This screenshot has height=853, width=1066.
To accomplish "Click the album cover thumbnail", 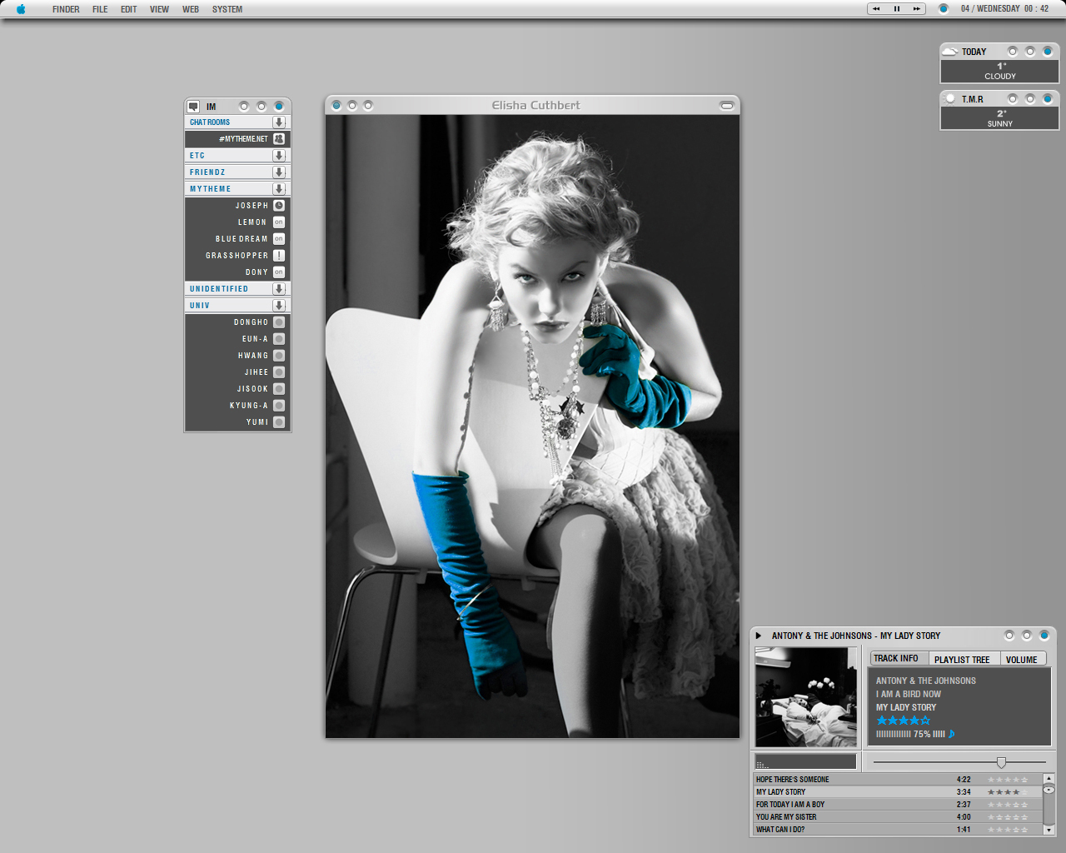I will click(806, 697).
